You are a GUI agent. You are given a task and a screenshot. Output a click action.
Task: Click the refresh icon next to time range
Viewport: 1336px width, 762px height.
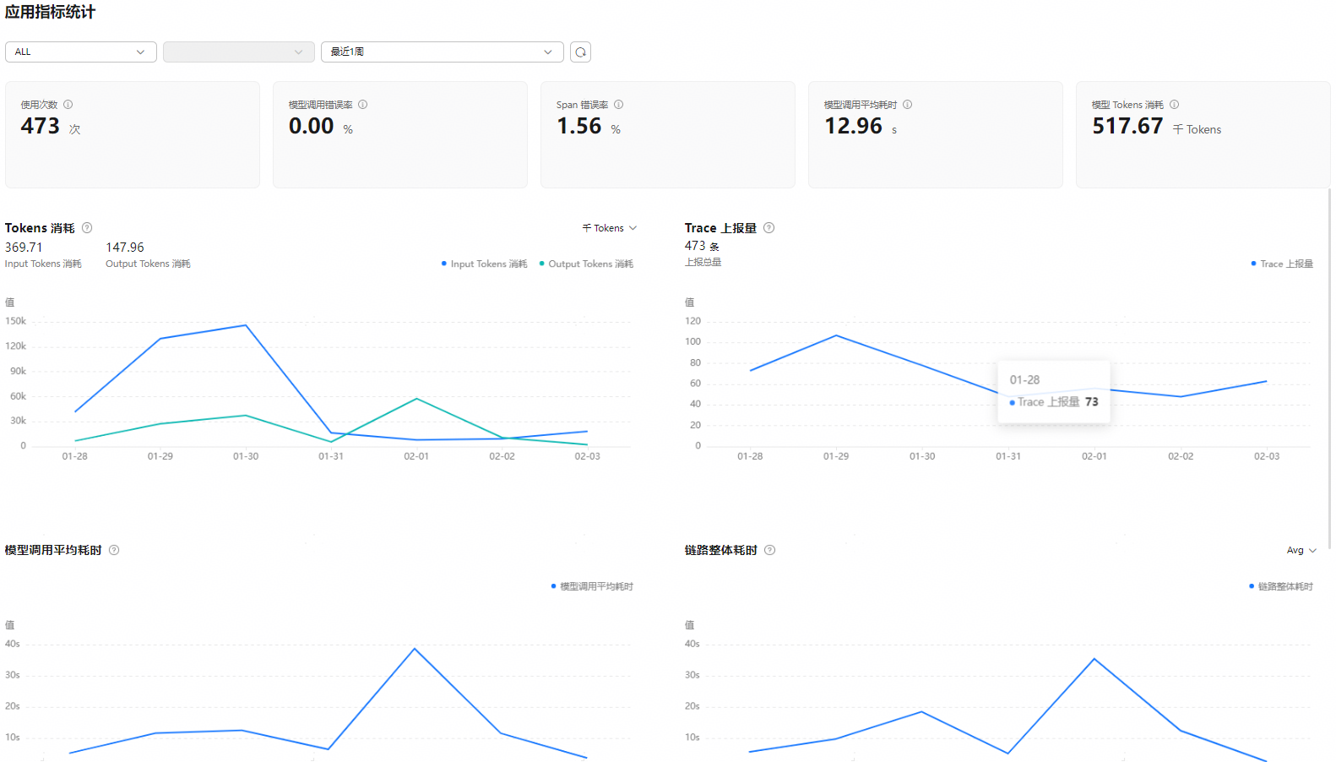pos(580,52)
